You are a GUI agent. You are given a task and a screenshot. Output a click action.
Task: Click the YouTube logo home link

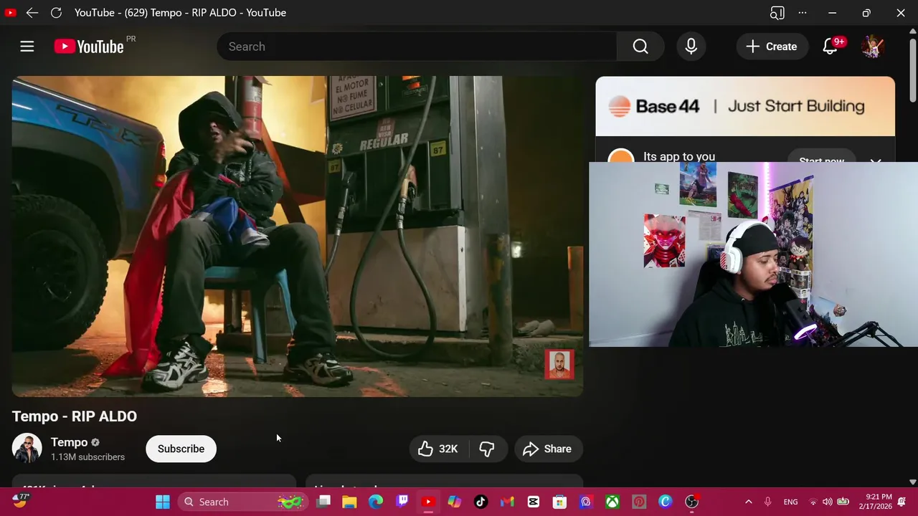click(x=89, y=47)
